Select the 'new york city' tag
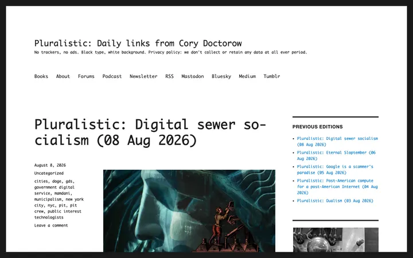This screenshot has width=413, height=258. click(59, 202)
